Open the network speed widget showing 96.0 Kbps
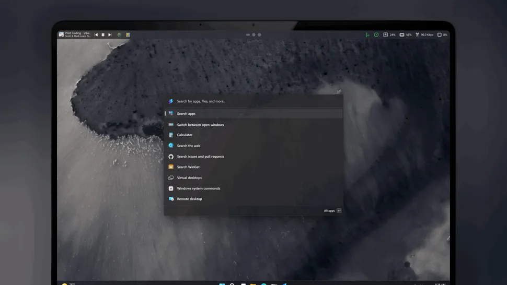The image size is (507, 285). point(424,34)
